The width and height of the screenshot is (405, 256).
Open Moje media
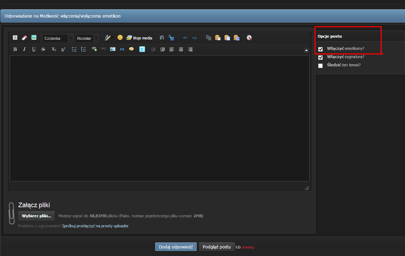[139, 38]
